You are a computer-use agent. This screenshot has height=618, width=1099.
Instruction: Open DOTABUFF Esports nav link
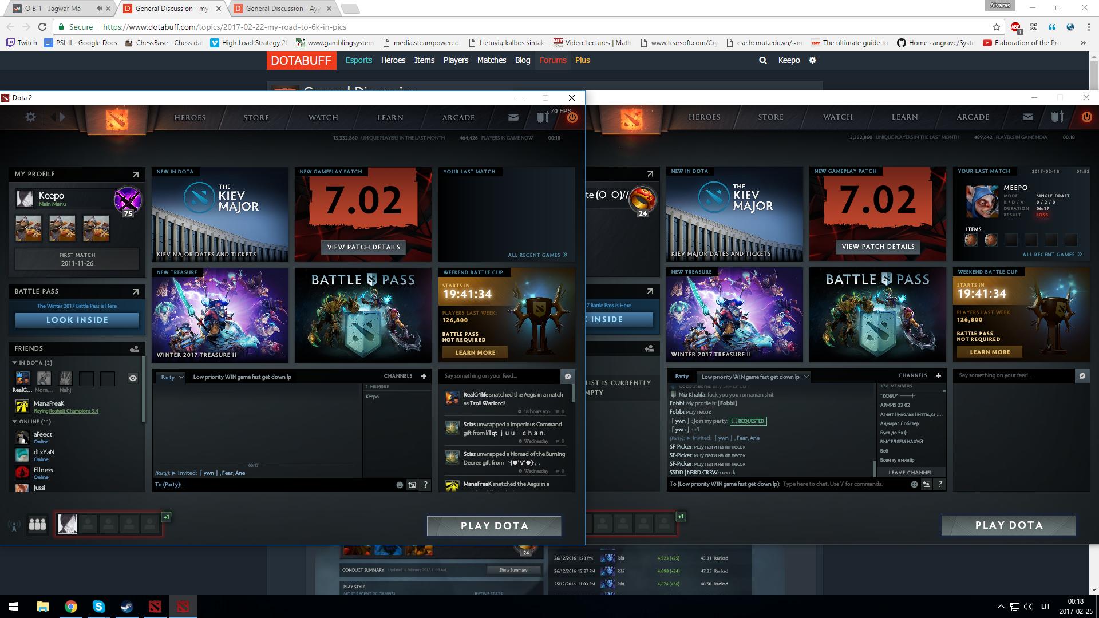point(359,60)
